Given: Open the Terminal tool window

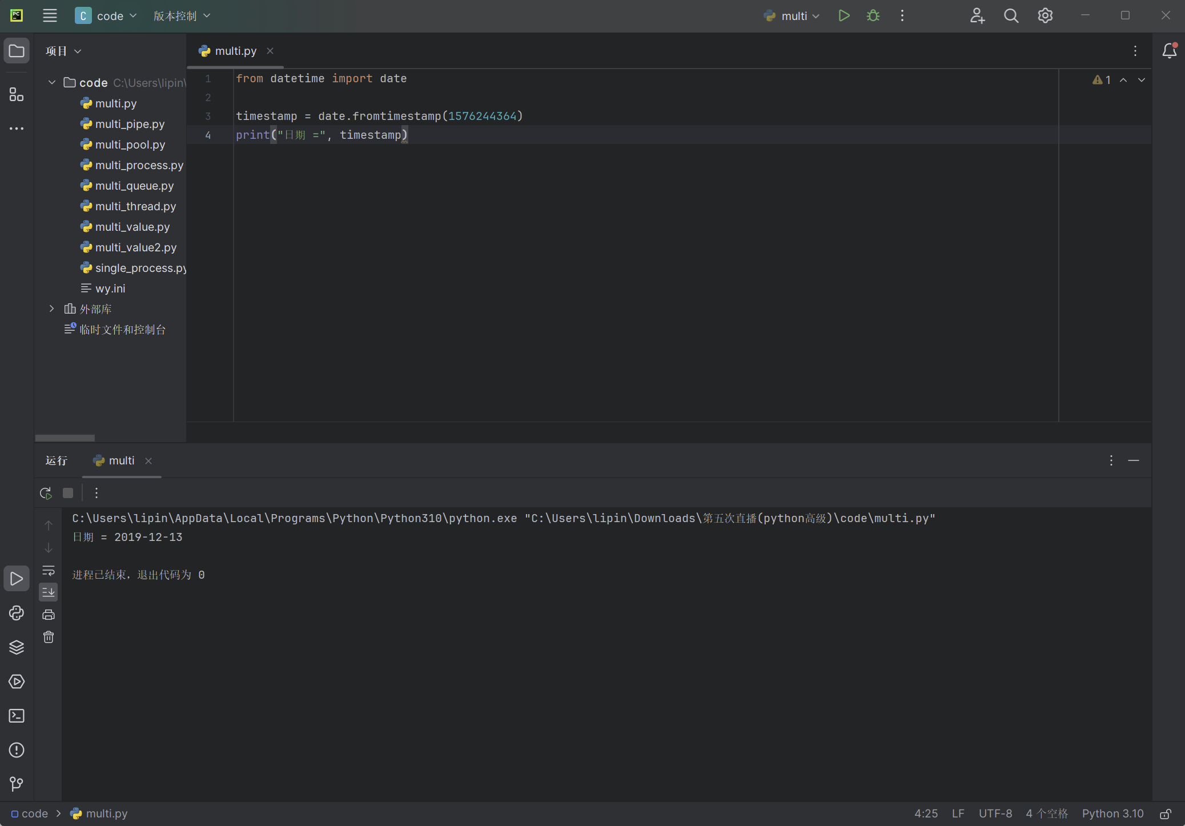Looking at the screenshot, I should tap(17, 716).
